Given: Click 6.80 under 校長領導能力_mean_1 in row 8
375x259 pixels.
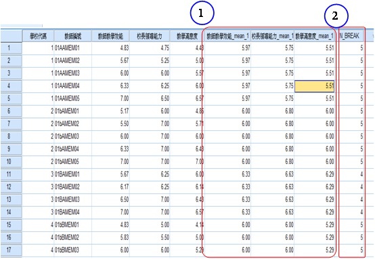Looking at the screenshot, I should pos(272,136).
